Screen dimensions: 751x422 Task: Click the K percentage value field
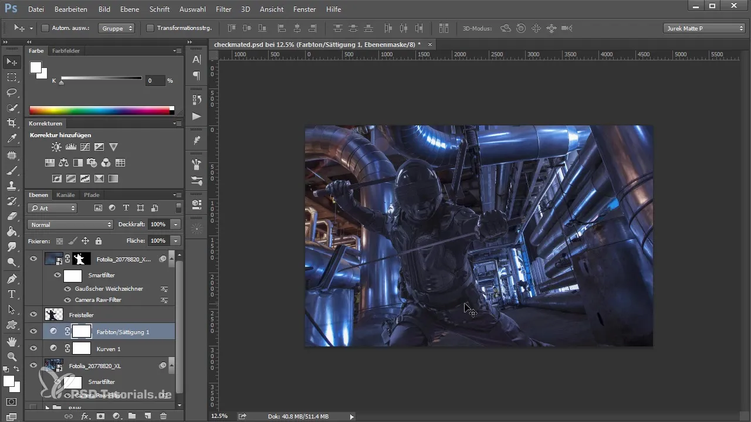tap(155, 80)
